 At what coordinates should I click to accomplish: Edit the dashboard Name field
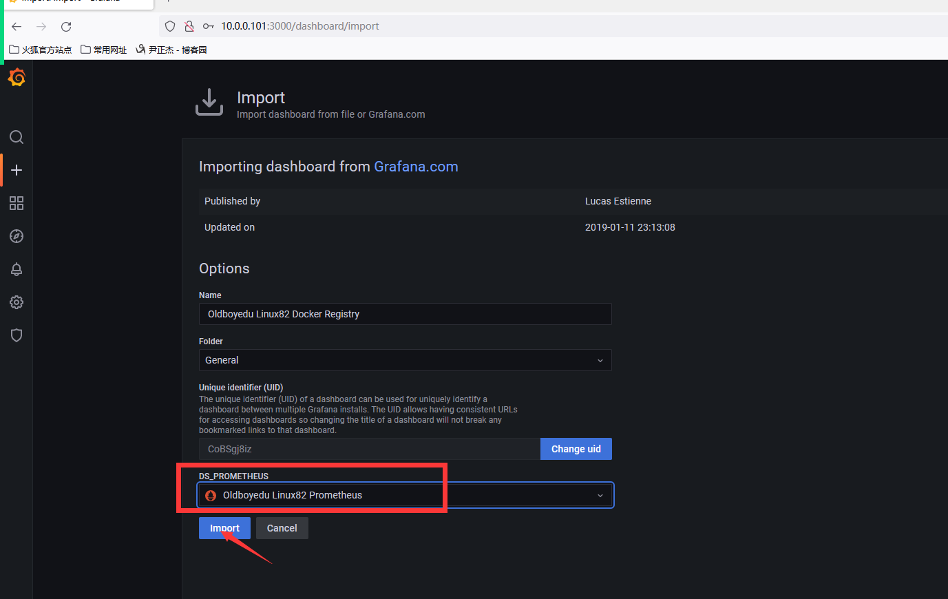coord(405,314)
